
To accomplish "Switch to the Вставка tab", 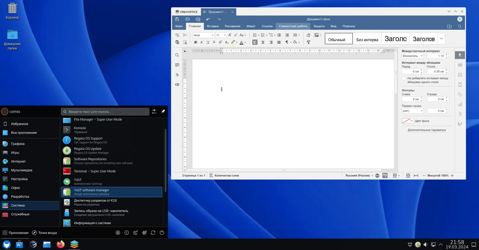I will (x=213, y=26).
